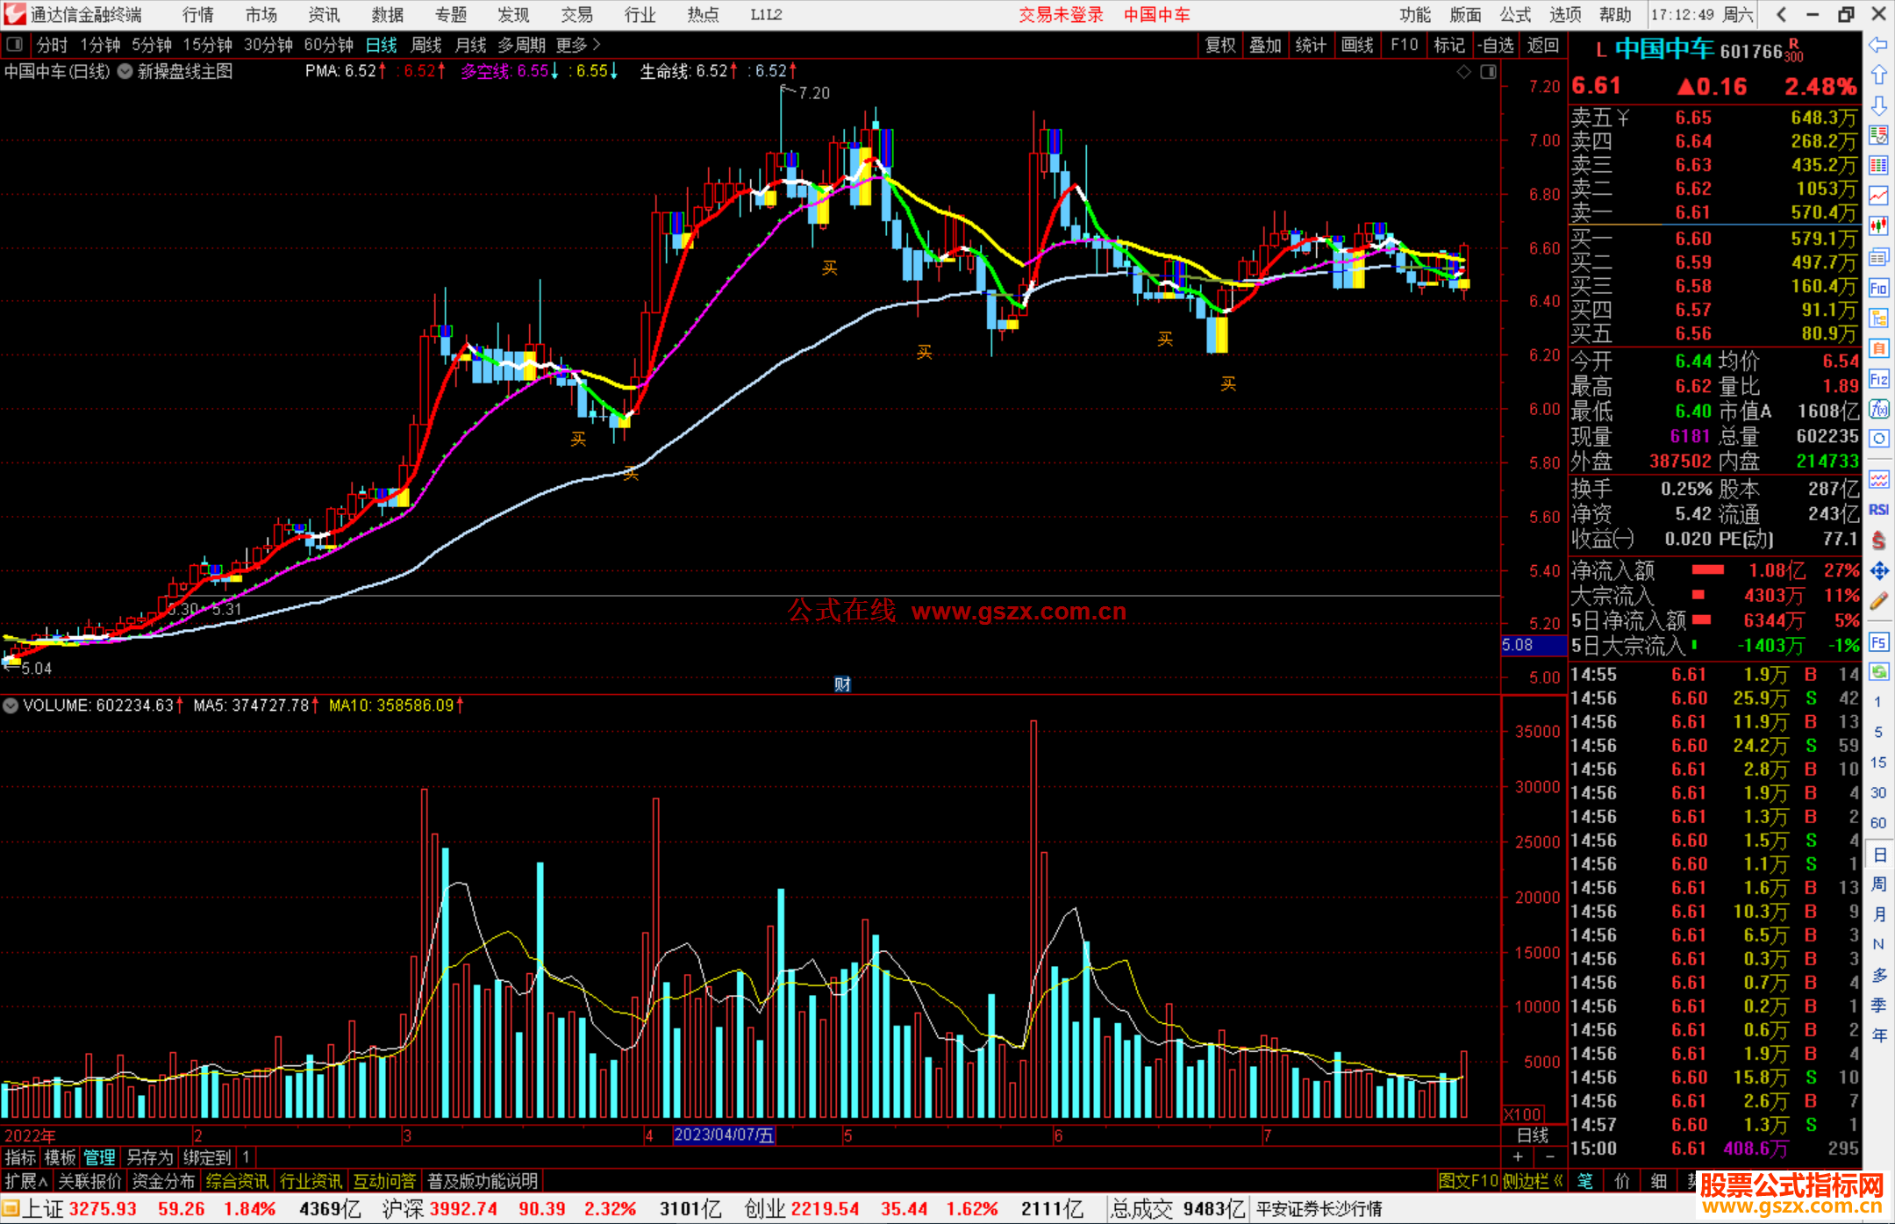
Task: Click the 另存为 button
Action: click(150, 1157)
